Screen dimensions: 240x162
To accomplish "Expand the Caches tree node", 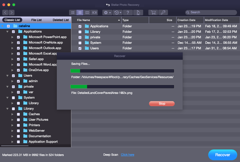I will (x=13, y=114).
